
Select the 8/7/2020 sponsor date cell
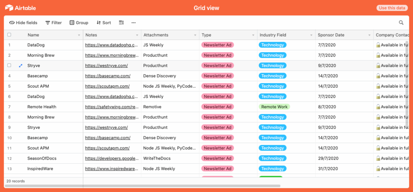344,107
